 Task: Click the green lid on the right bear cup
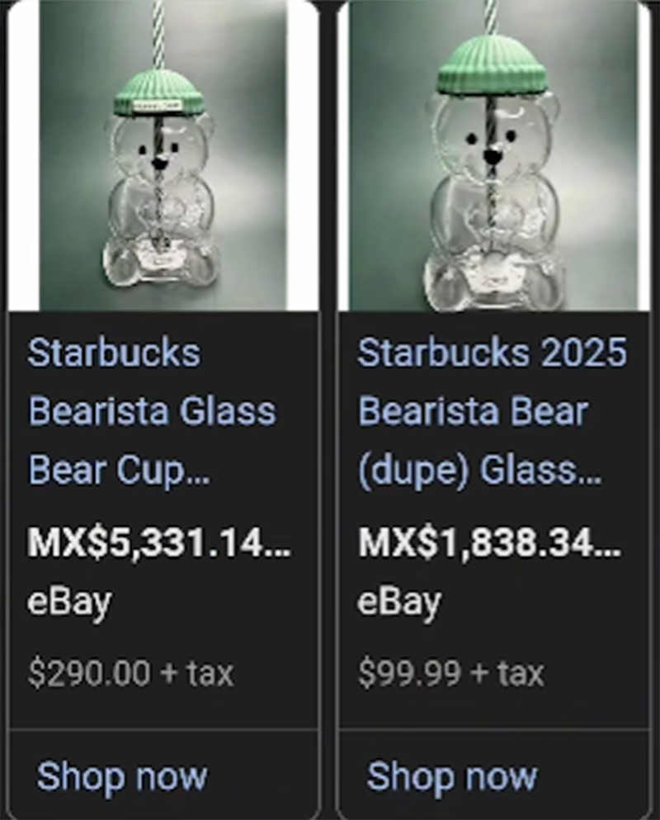(493, 68)
